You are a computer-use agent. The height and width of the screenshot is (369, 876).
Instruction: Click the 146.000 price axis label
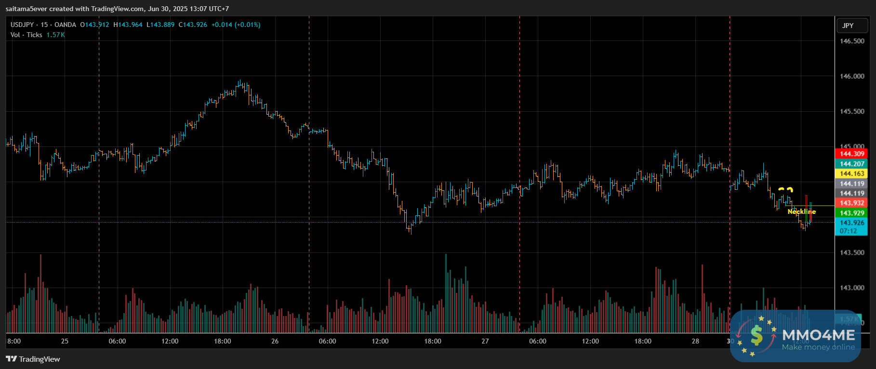[852, 76]
